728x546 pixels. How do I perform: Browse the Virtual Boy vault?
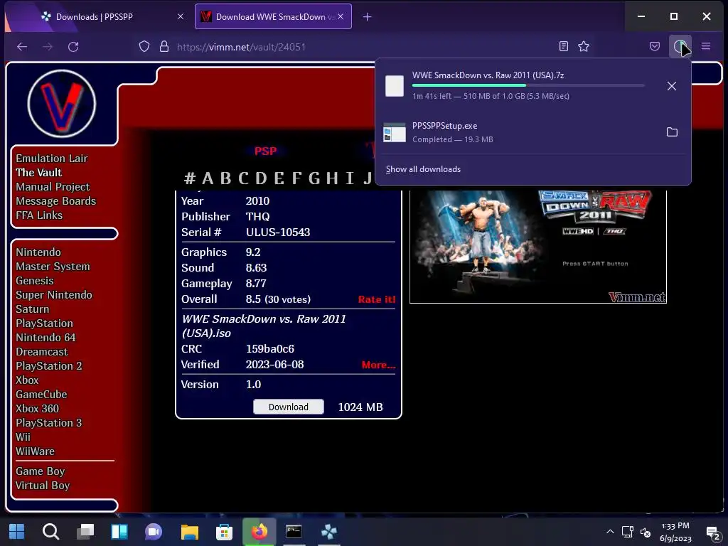pos(43,485)
